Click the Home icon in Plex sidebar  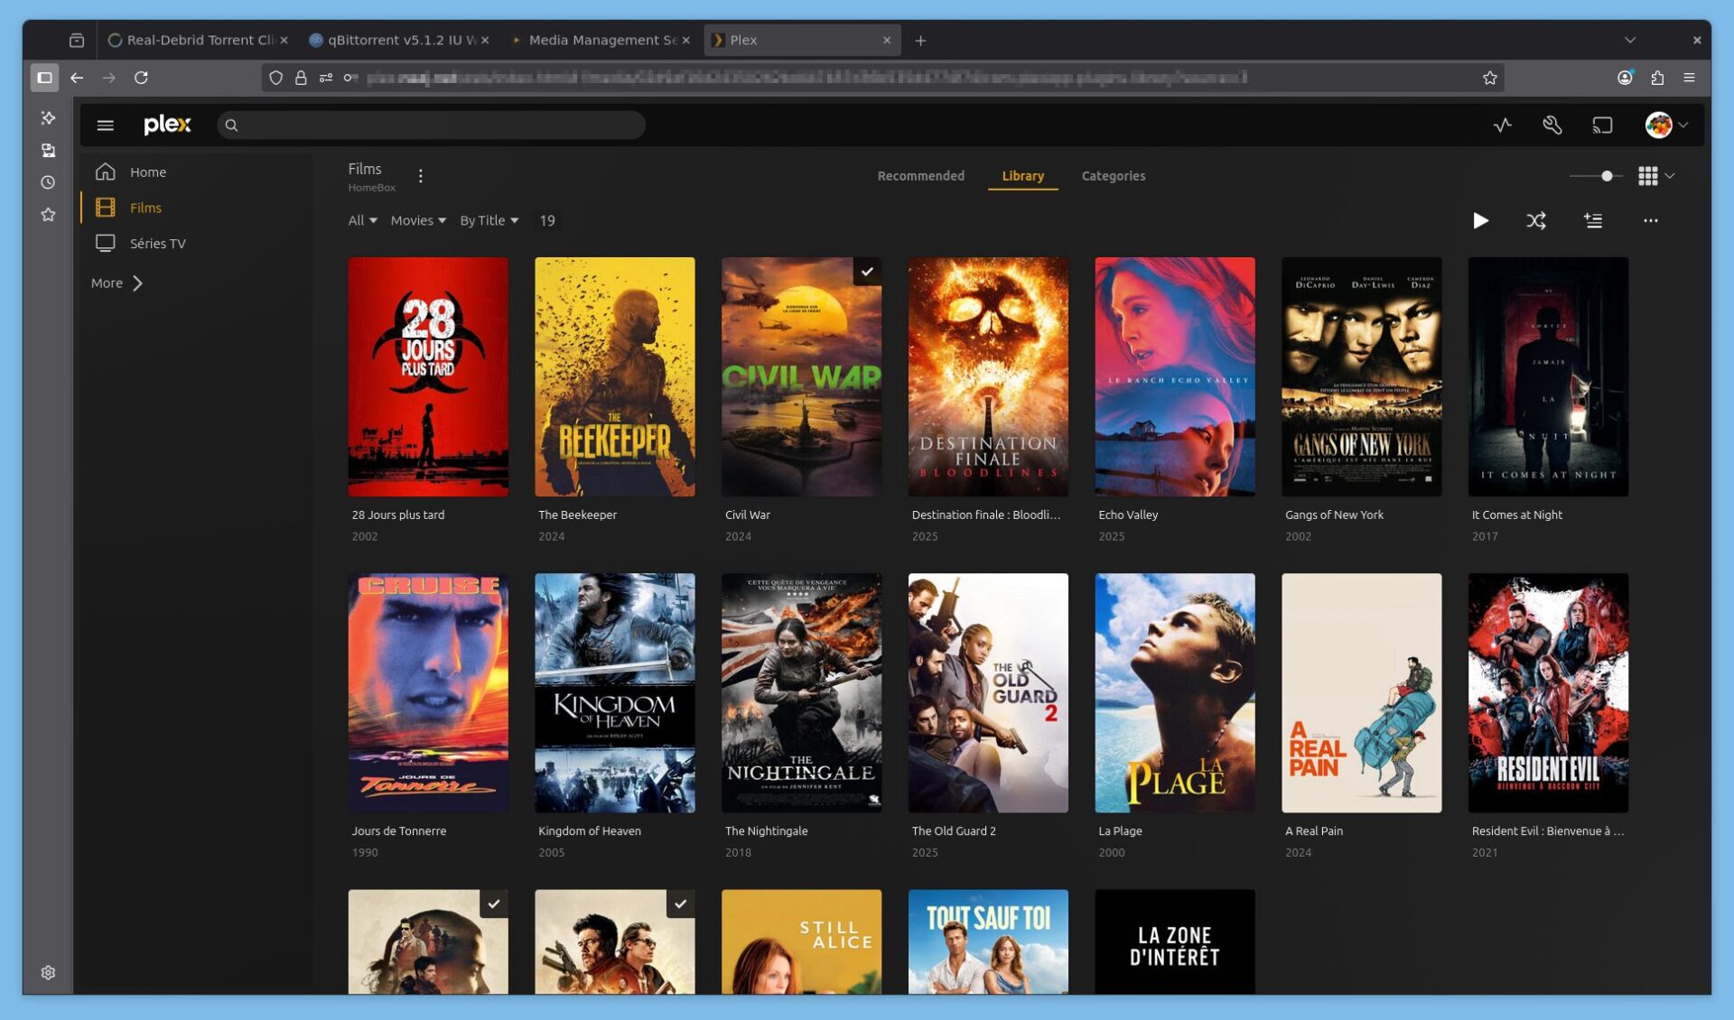tap(106, 172)
